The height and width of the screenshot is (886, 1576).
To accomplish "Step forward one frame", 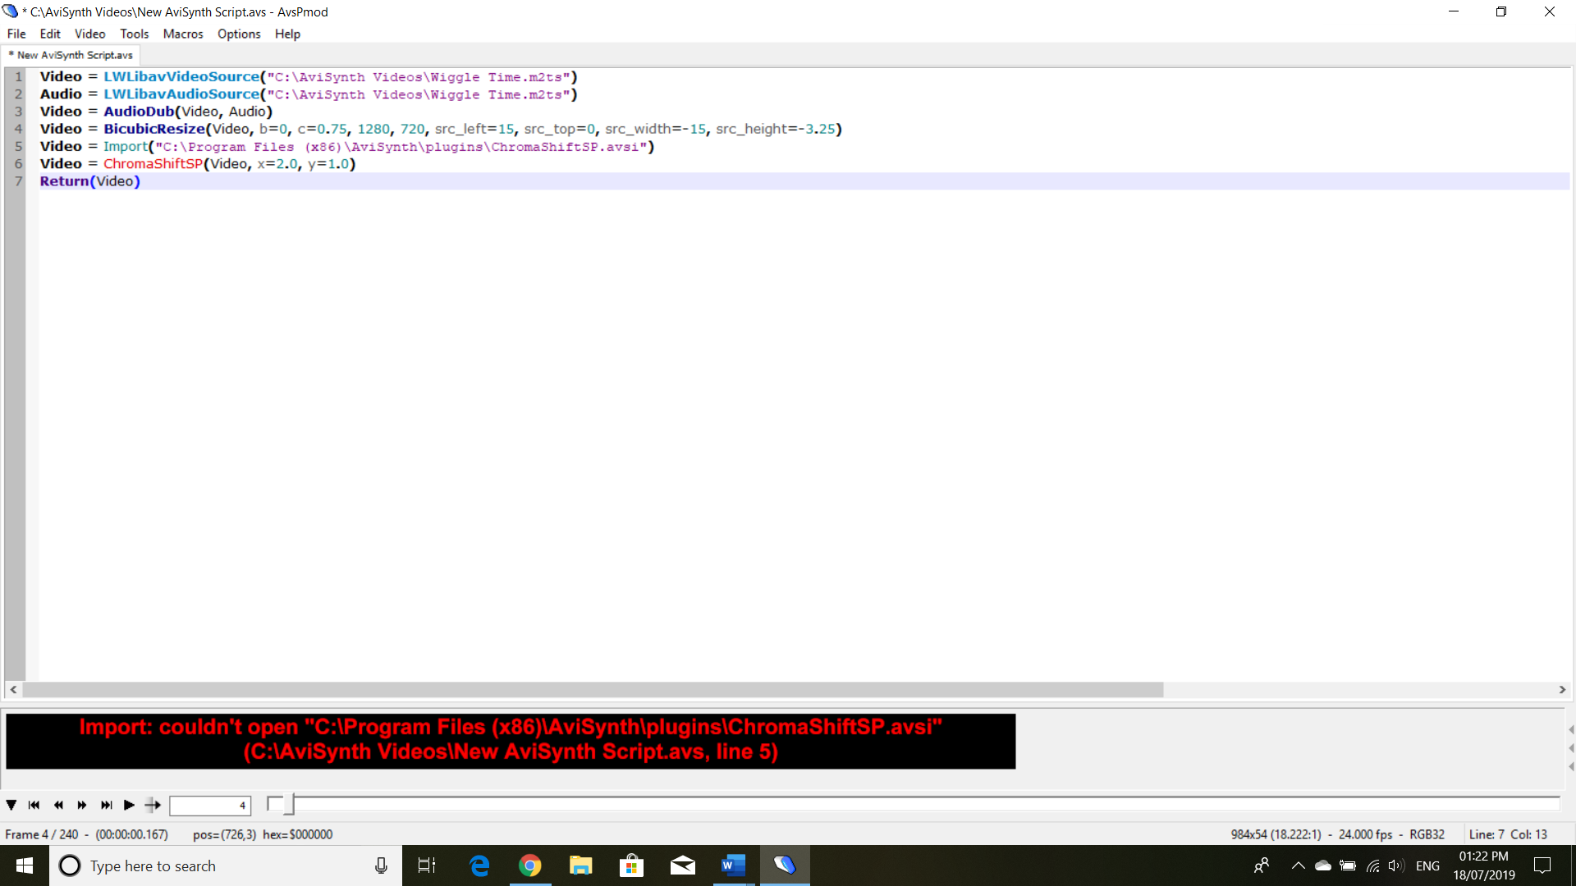I will [x=82, y=805].
